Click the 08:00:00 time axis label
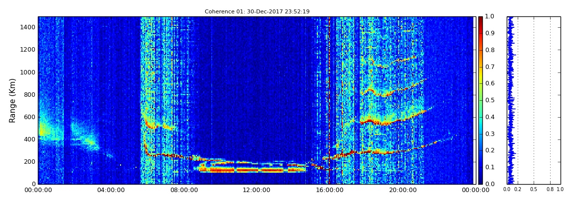Viewport: 573px width, 202px height. coord(183,190)
